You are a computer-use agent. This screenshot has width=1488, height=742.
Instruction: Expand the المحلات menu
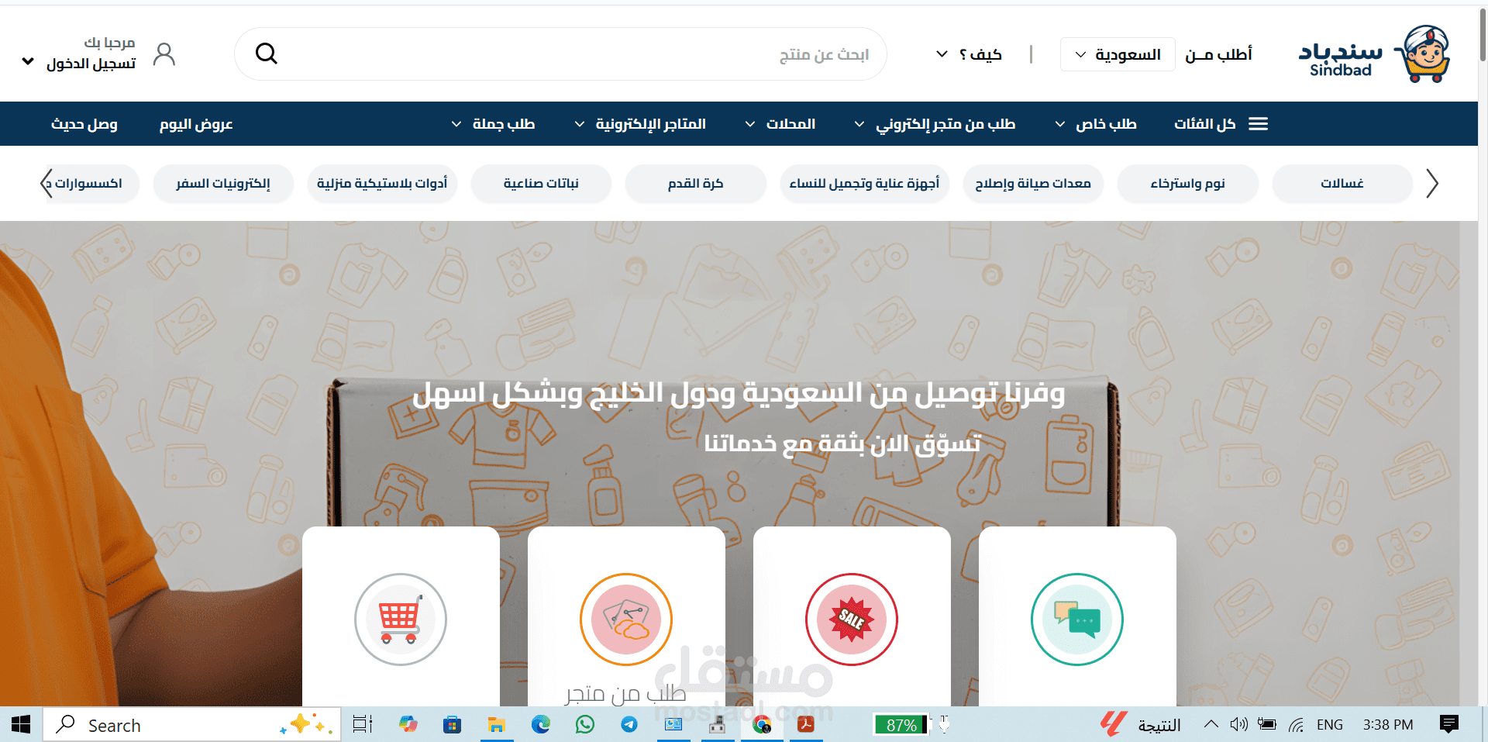point(780,124)
